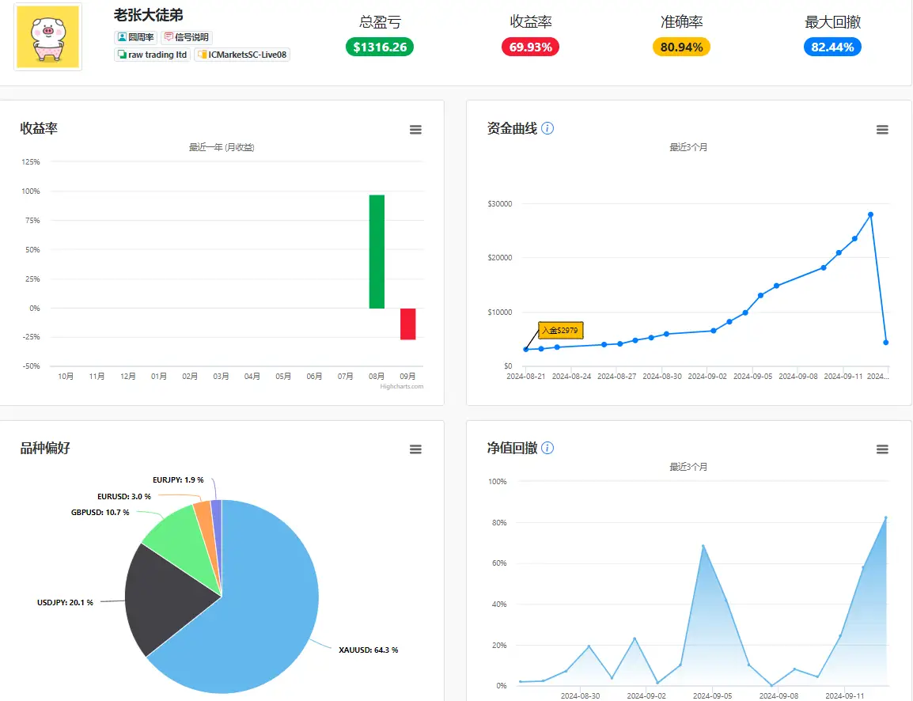
Task: Click the ICMarketsSC-Live08 server tag
Action: coord(242,55)
